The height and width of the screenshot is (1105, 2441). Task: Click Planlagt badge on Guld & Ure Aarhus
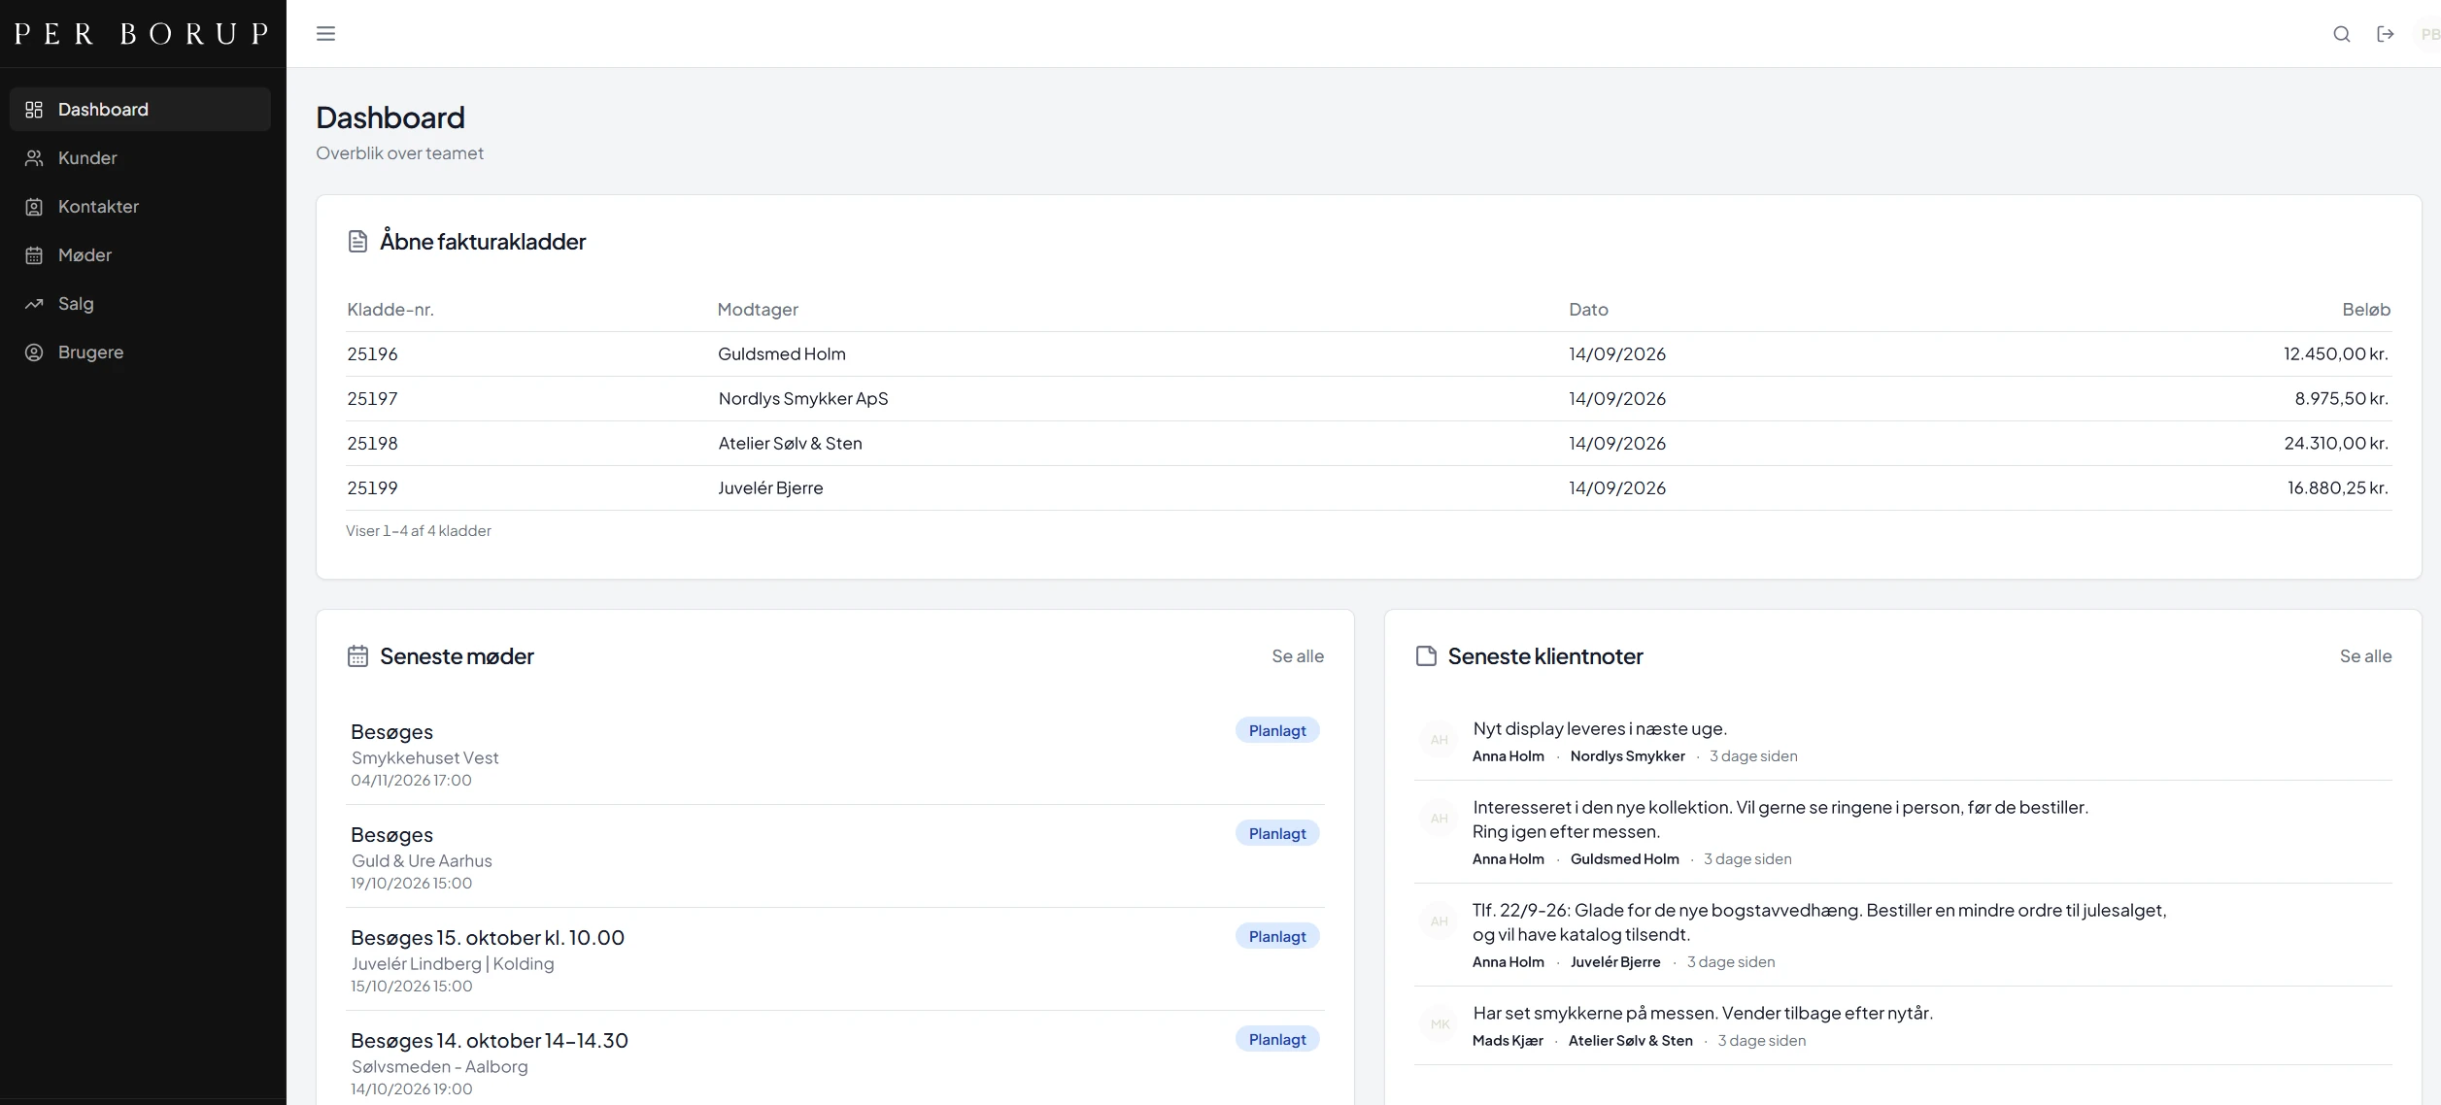point(1277,833)
